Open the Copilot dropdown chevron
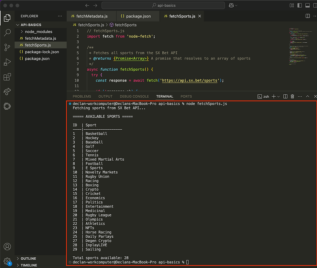Screen dimensions: 317x268 (x=236, y=6)
